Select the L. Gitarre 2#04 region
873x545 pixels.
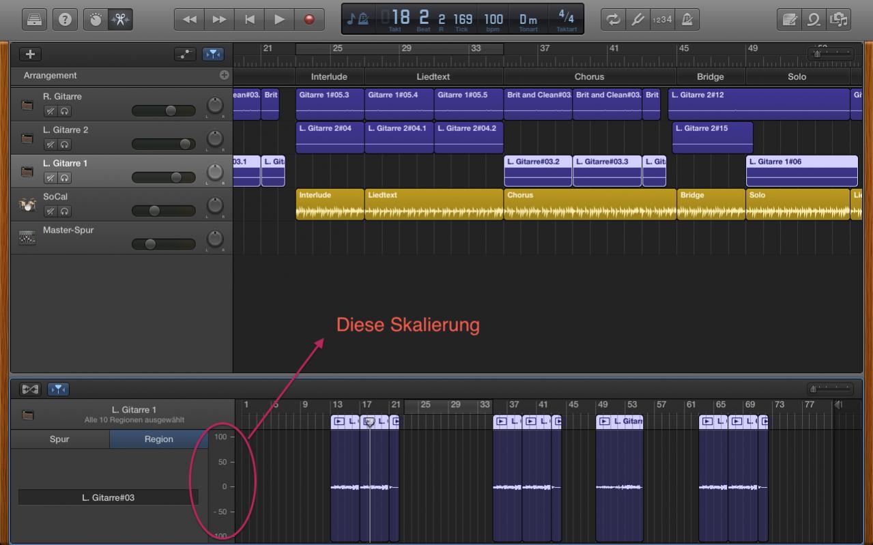tap(330, 138)
